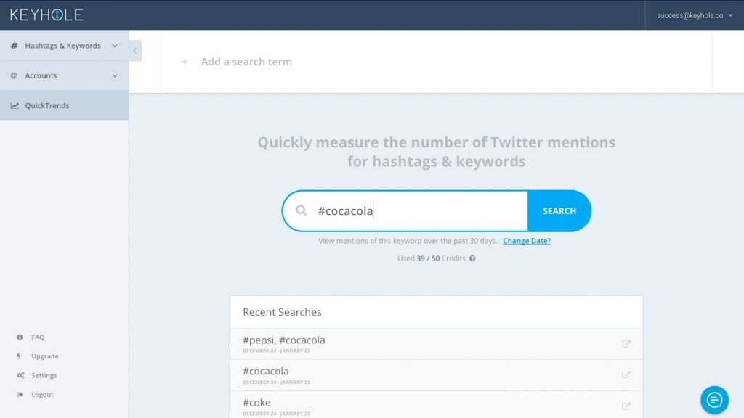Open #cocacola recent search external link icon
The height and width of the screenshot is (418, 744).
click(626, 375)
